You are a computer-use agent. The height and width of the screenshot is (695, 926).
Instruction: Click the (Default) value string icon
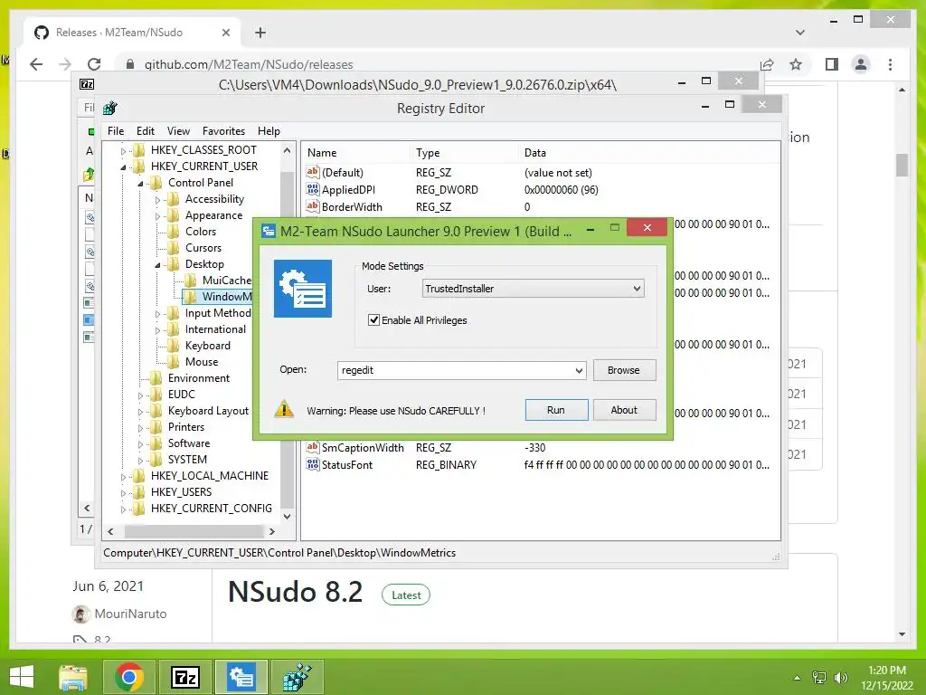click(x=312, y=172)
